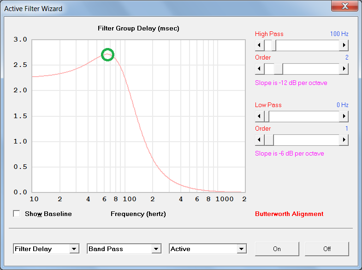Image resolution: width=362 pixels, height=270 pixels.
Task: Click High Pass Order left arrow
Action: (x=260, y=69)
